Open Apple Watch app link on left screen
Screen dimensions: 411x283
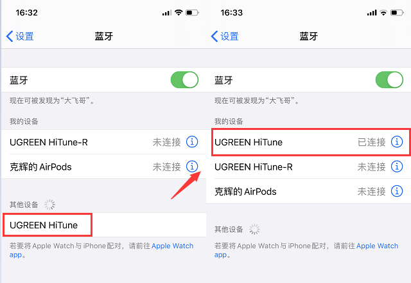click(x=172, y=246)
